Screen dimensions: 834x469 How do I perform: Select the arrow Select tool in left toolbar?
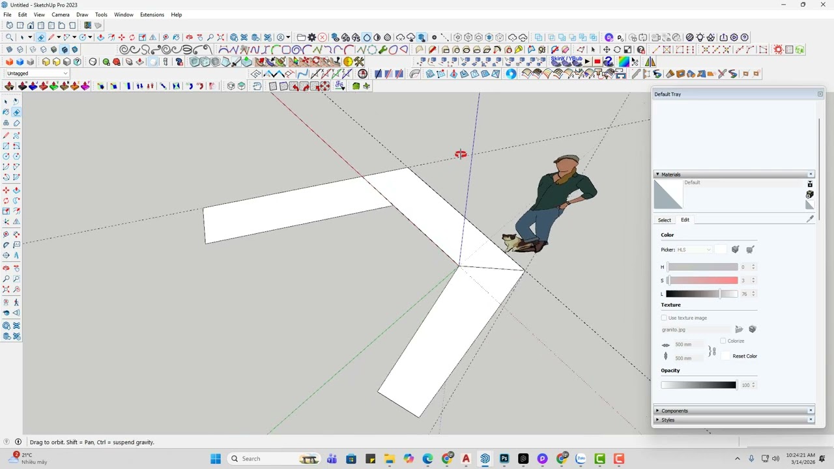tap(6, 101)
